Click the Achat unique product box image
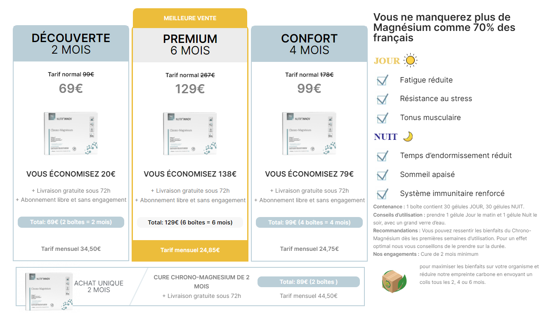This screenshot has width=553, height=321. [x=49, y=291]
